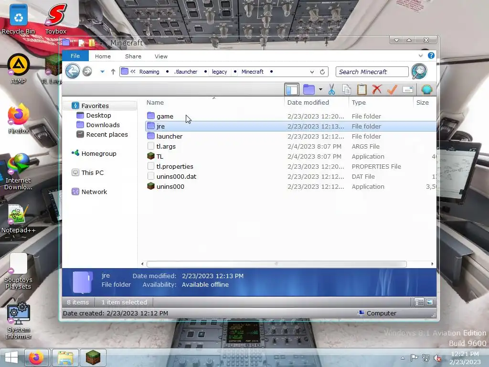Select Favorites in the navigation pane
Screen dimensions: 489x367
click(x=100, y=106)
